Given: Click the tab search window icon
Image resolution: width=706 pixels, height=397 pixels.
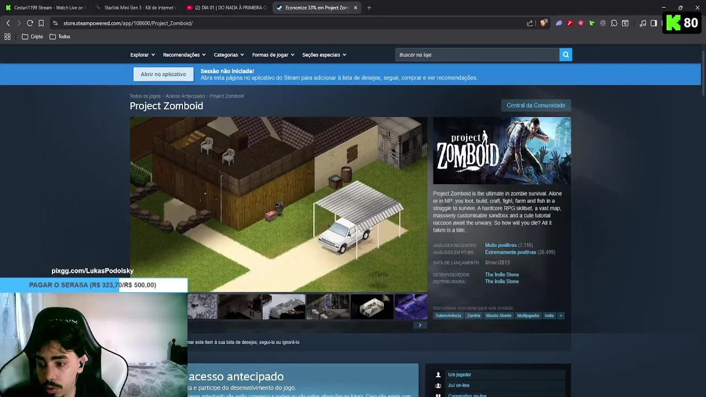Looking at the screenshot, I should [625, 23].
